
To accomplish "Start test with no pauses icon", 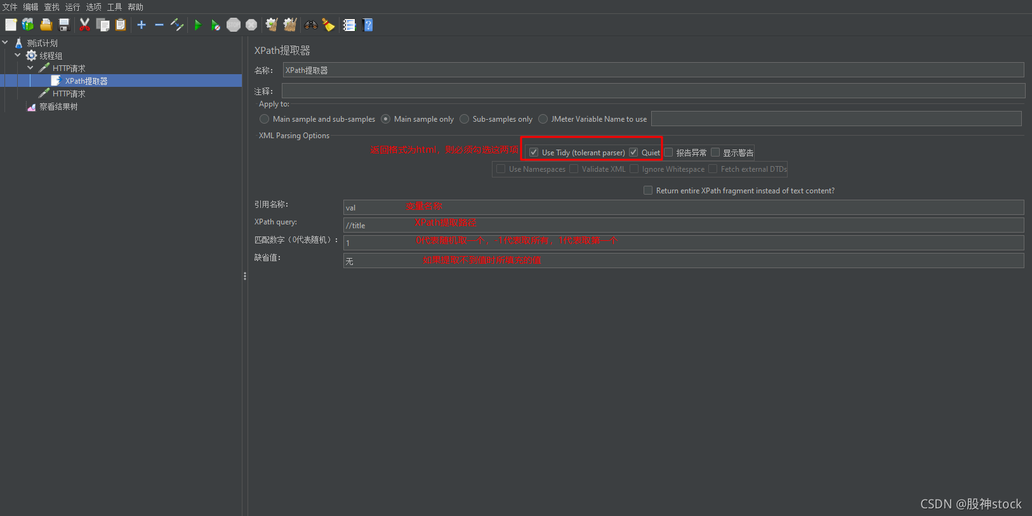I will click(x=216, y=25).
